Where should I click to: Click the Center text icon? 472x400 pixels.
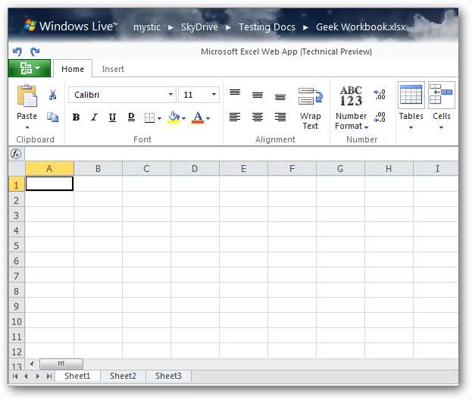point(258,117)
